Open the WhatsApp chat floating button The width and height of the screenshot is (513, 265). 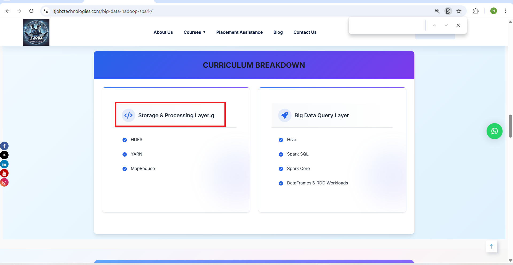pyautogui.click(x=494, y=131)
